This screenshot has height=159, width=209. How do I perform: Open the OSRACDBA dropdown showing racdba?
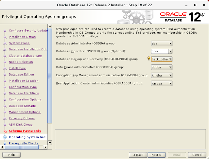click(x=162, y=83)
